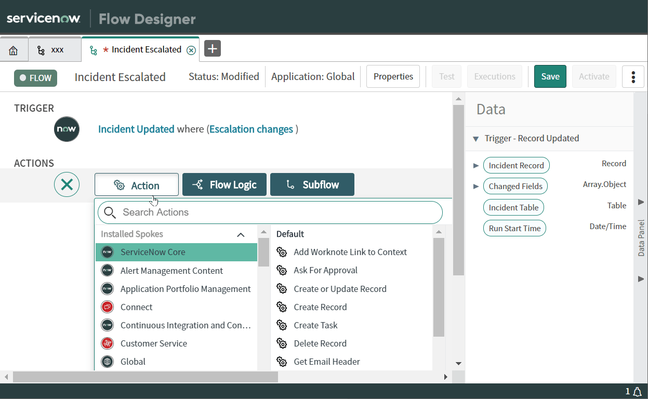Open the Action picker gear icon
The width and height of the screenshot is (648, 399).
click(x=119, y=184)
